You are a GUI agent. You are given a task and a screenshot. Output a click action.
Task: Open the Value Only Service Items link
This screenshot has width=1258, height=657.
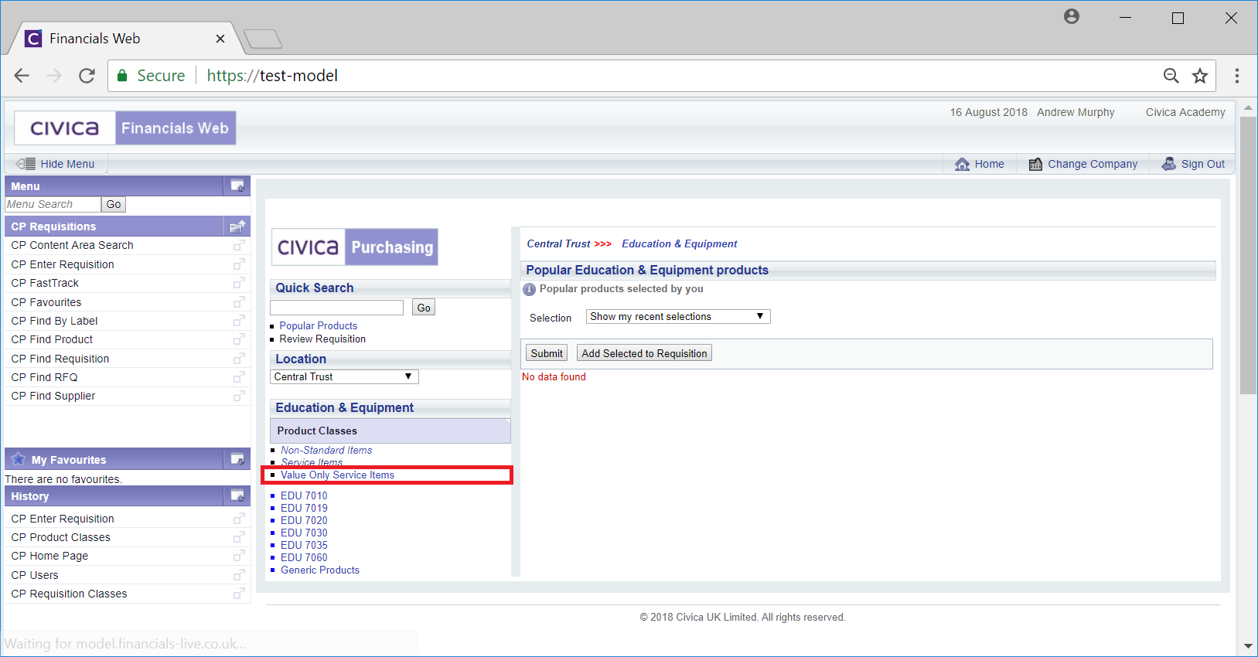click(337, 475)
